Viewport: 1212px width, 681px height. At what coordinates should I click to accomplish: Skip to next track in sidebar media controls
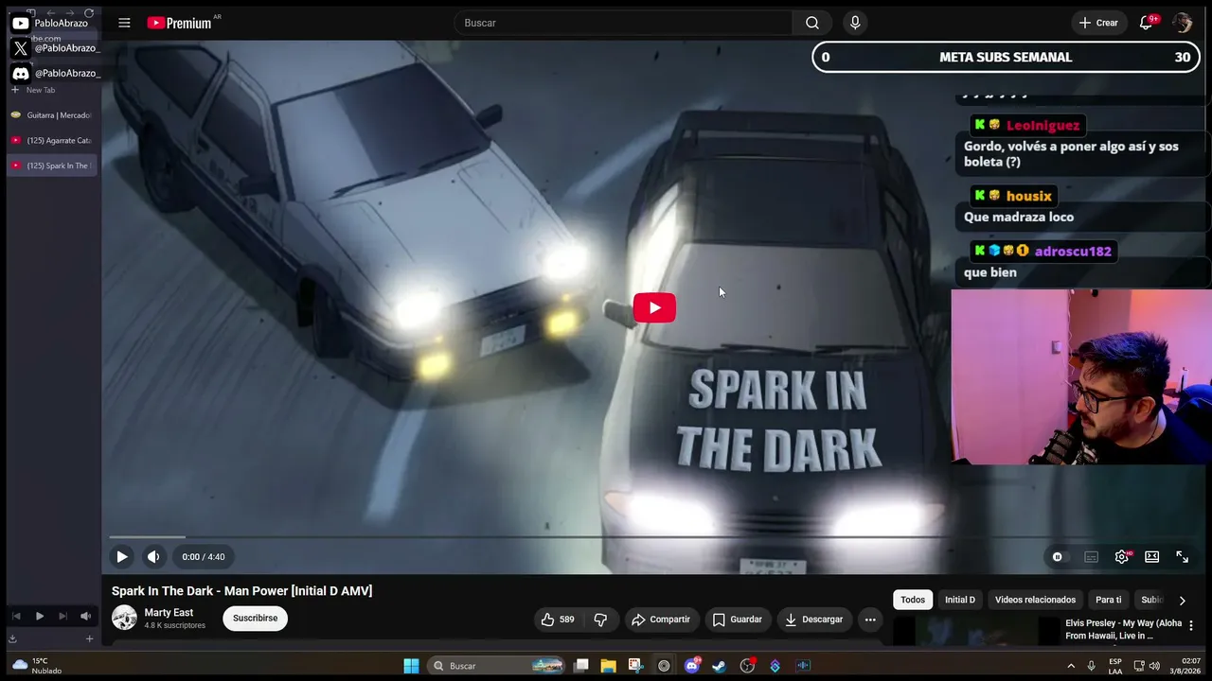click(x=62, y=616)
